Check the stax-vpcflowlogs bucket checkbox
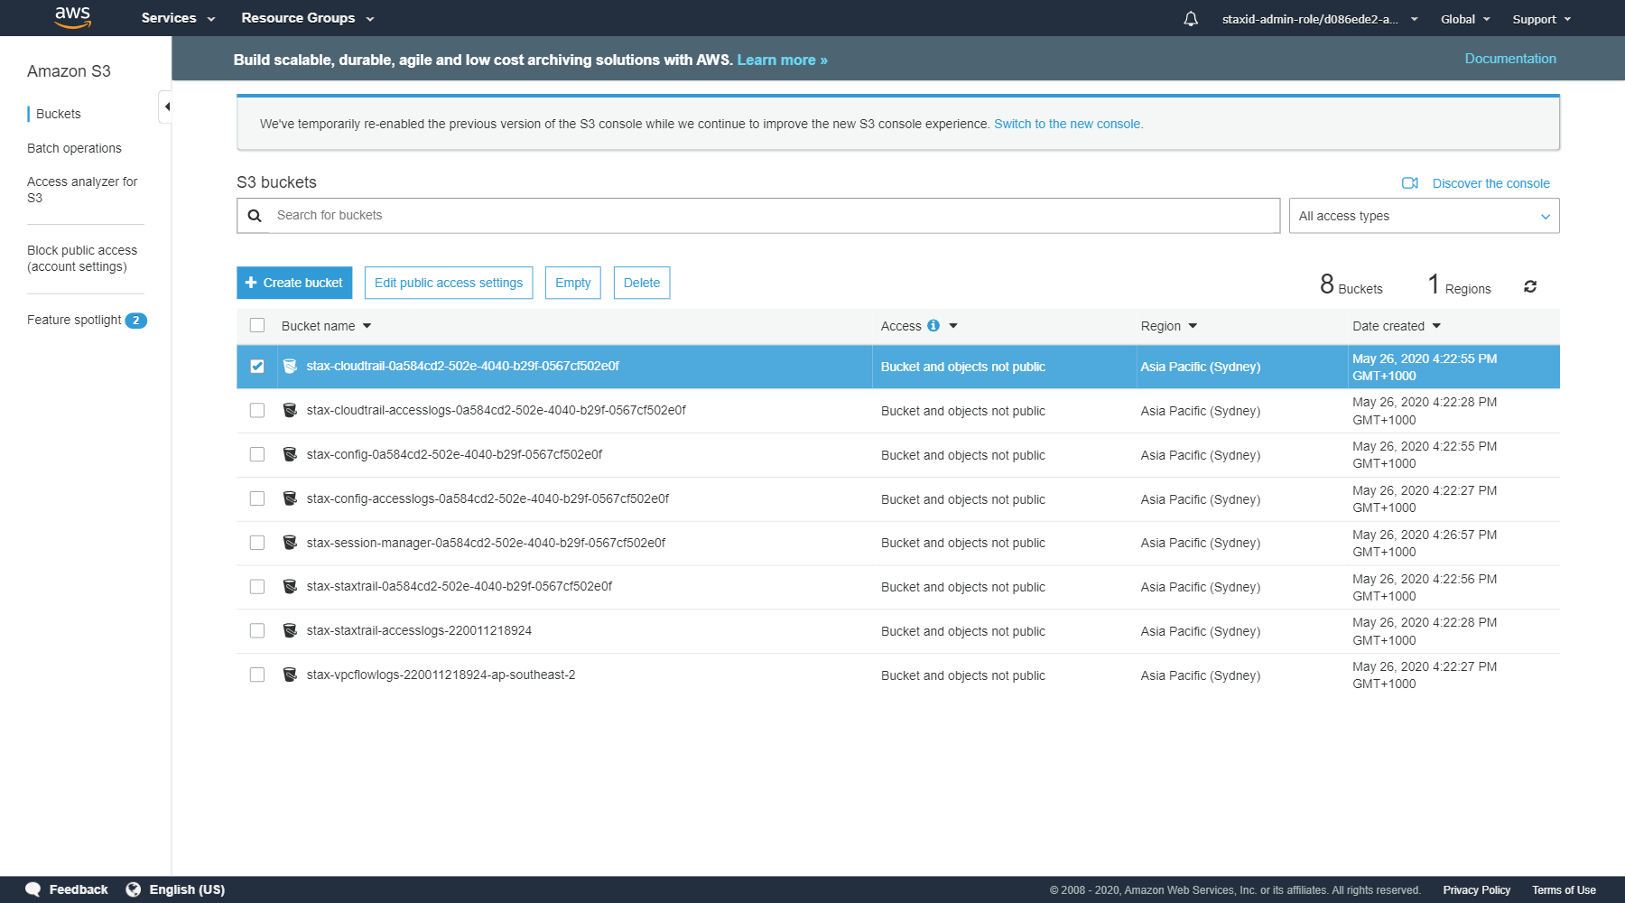The image size is (1625, 903). click(257, 675)
